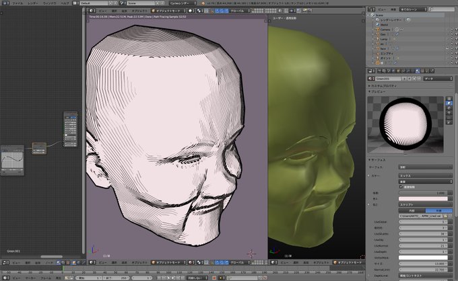The height and width of the screenshot is (281, 458).
Task: Open the レンダー menu in top bar
Action: pos(33,3)
